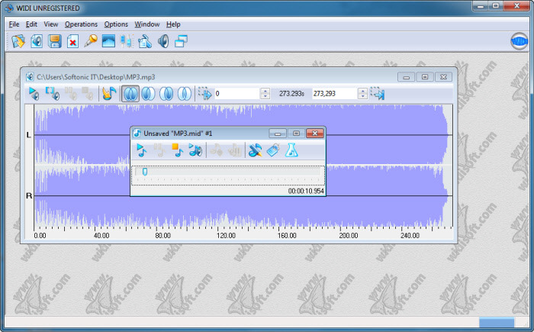
Task: Click the 120.00 mark on the time ruler
Action: [226, 236]
